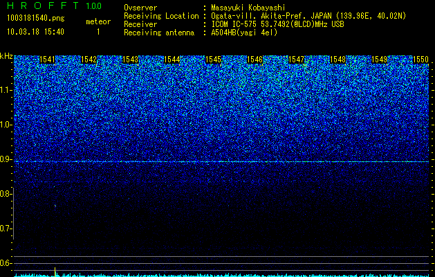
Task: Click the 1544 time marker
Action: [x=172, y=60]
